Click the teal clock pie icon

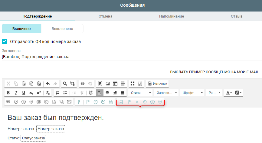(x=103, y=102)
